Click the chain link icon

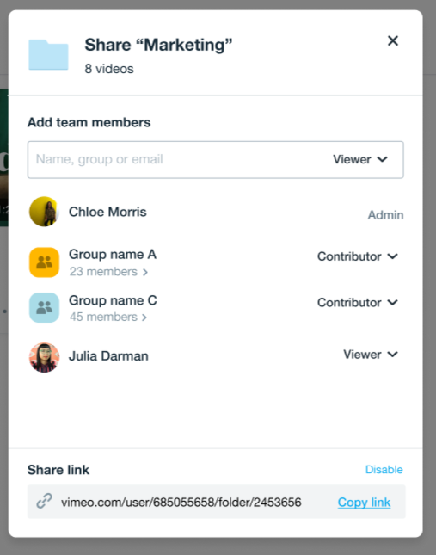(x=44, y=501)
